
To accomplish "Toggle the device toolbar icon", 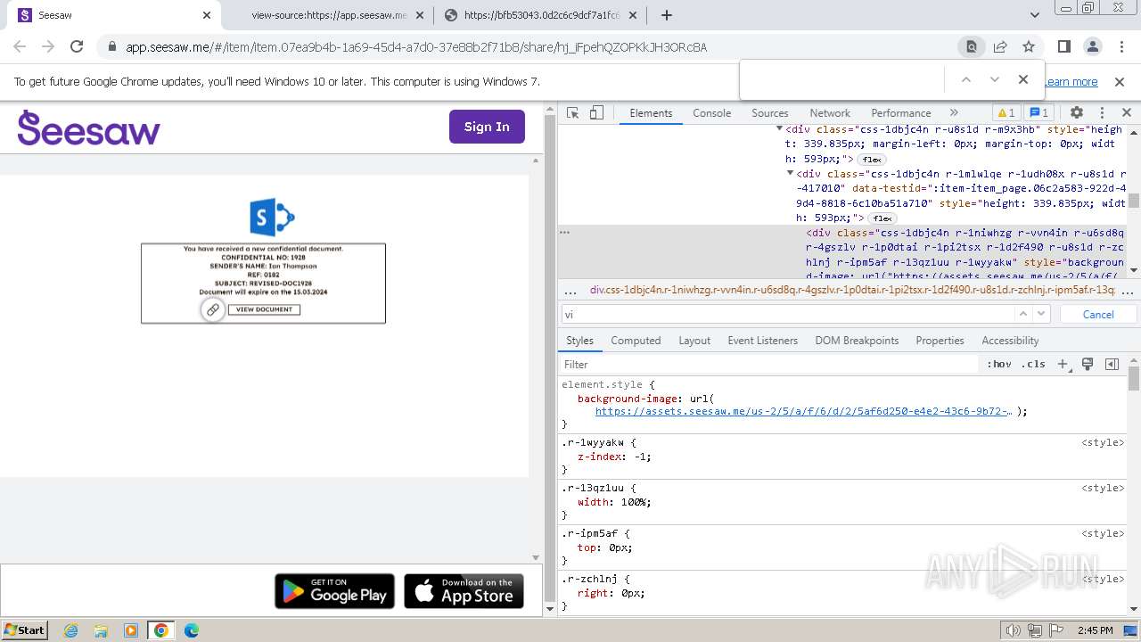I will click(x=596, y=113).
